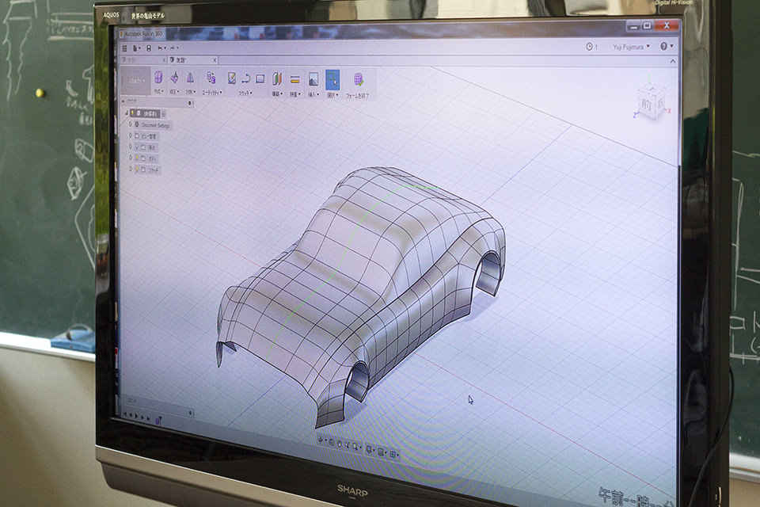The image size is (760, 507).
Task: Collapse the Browser panel header
Action: 123,101
